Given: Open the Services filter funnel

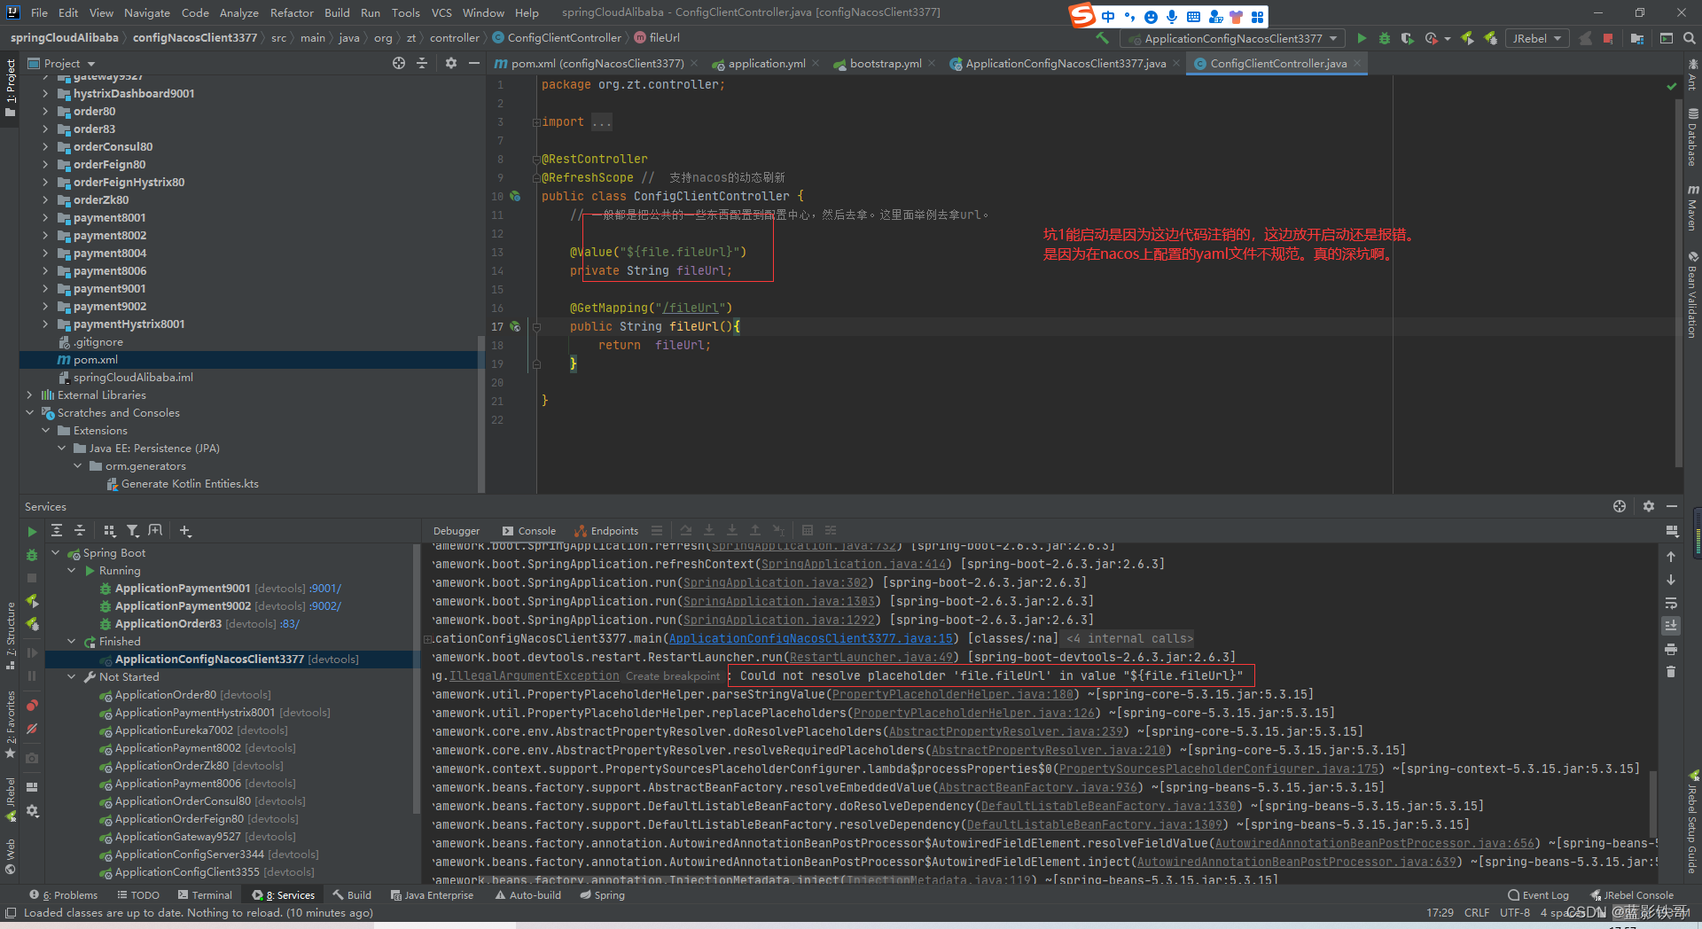Looking at the screenshot, I should [133, 530].
